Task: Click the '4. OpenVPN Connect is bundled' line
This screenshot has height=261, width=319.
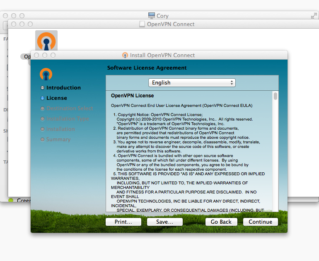Action: 173,156
